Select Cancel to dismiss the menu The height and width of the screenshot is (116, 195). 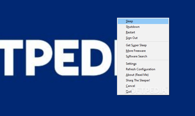pos(143,86)
